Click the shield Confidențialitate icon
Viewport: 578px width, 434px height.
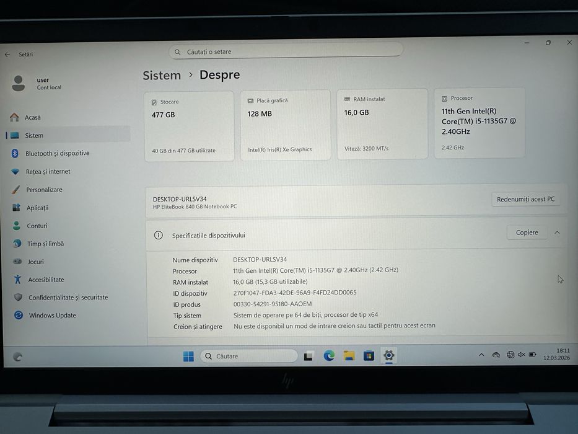(18, 297)
